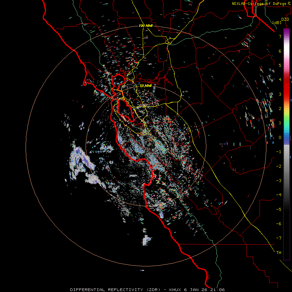The width and height of the screenshot is (292, 292).
Task: Click the "-2" value on the color scale
Action: pos(279,166)
